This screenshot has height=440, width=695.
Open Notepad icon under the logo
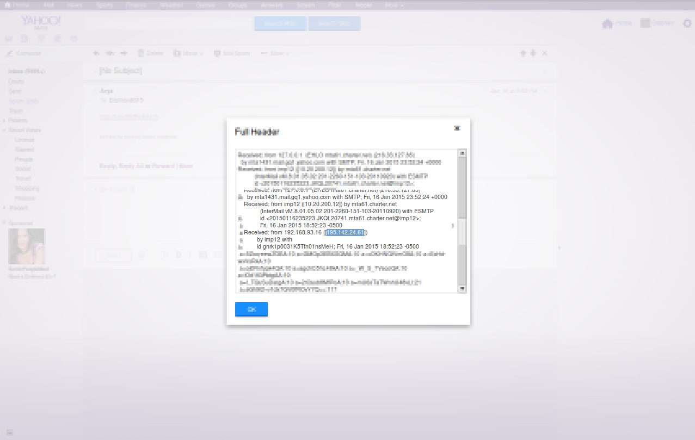click(x=58, y=39)
